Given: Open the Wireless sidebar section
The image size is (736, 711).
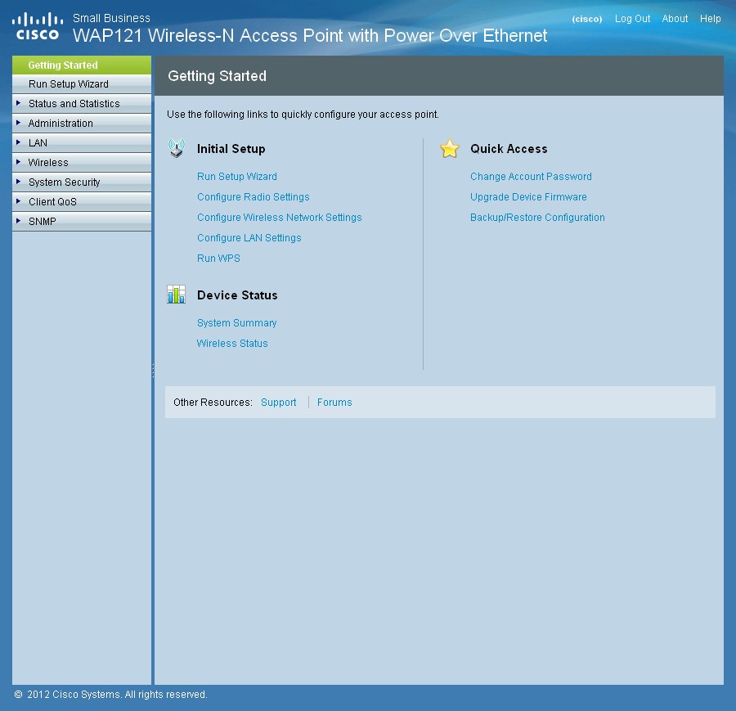Looking at the screenshot, I should [82, 163].
